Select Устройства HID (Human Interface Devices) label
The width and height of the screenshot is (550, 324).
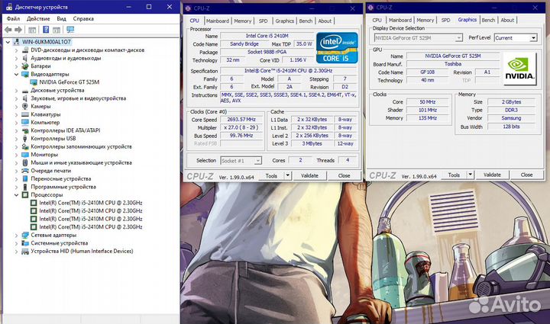click(82, 252)
